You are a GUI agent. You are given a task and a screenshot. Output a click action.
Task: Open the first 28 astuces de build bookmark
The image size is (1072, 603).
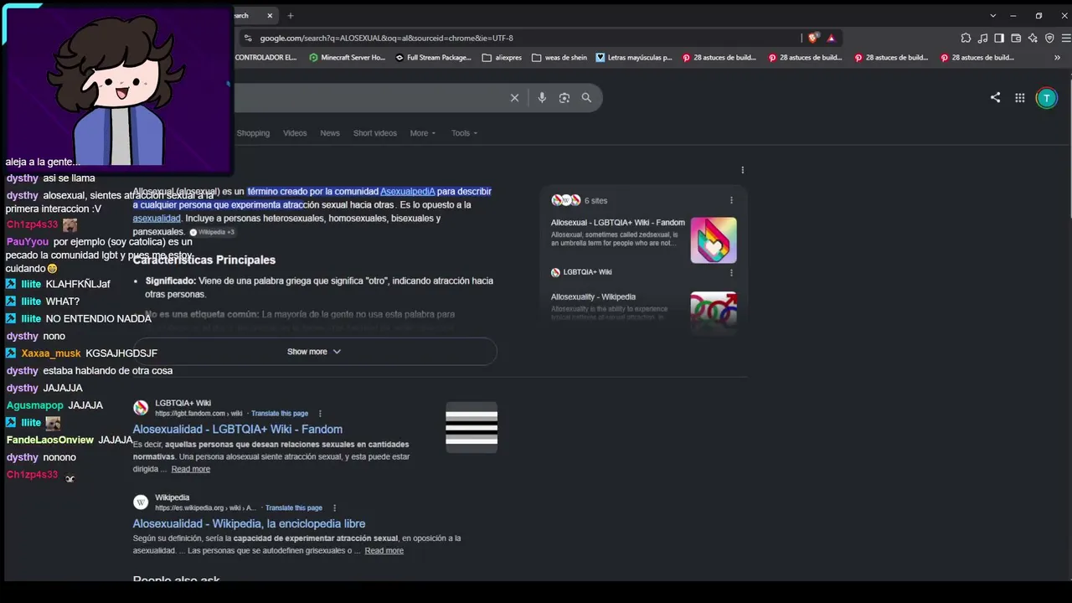[x=720, y=58]
